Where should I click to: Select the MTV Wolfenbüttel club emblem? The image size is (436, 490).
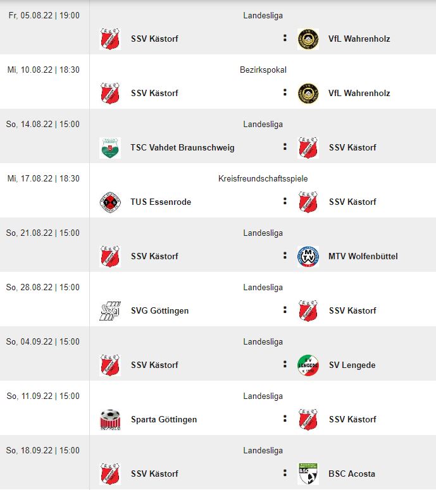tap(308, 256)
